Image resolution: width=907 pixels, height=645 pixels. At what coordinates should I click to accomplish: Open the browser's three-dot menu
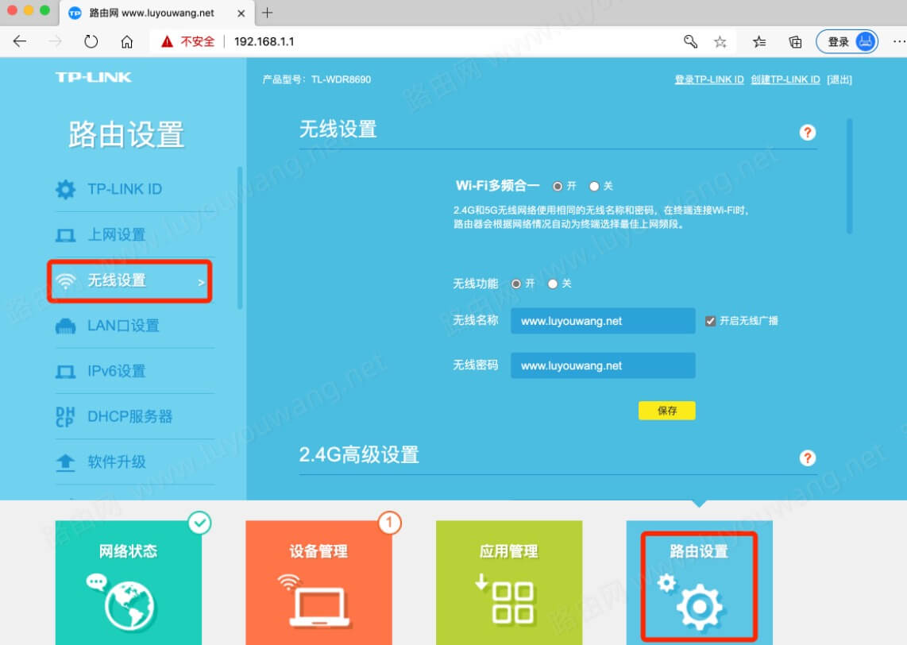click(x=898, y=41)
